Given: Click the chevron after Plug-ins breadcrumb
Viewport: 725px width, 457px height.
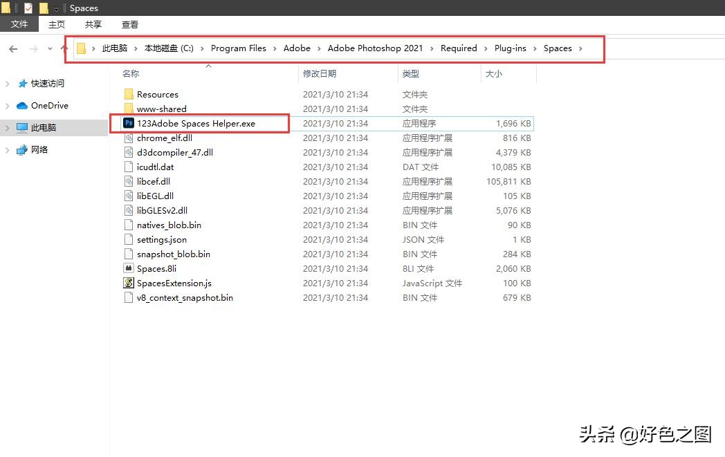Looking at the screenshot, I should click(535, 48).
